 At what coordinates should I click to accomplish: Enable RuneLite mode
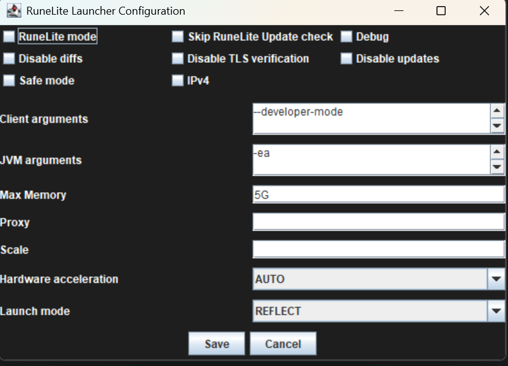tap(9, 37)
